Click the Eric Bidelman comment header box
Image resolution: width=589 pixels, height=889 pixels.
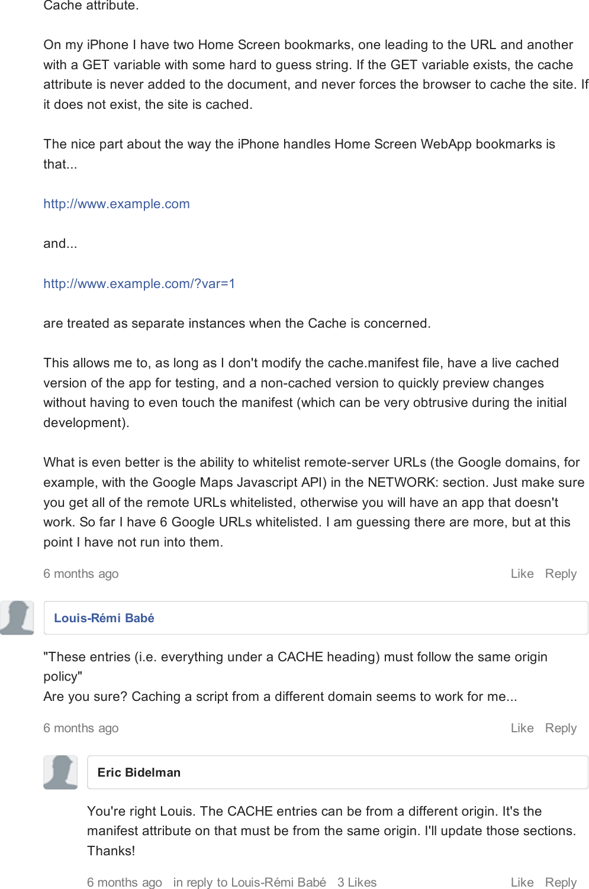click(x=337, y=772)
